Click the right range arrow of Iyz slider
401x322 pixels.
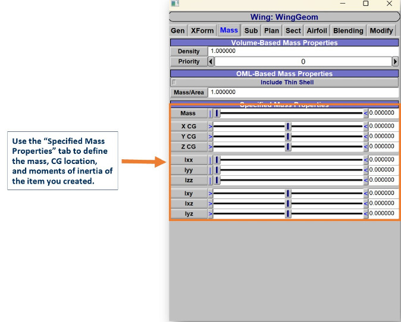click(366, 214)
